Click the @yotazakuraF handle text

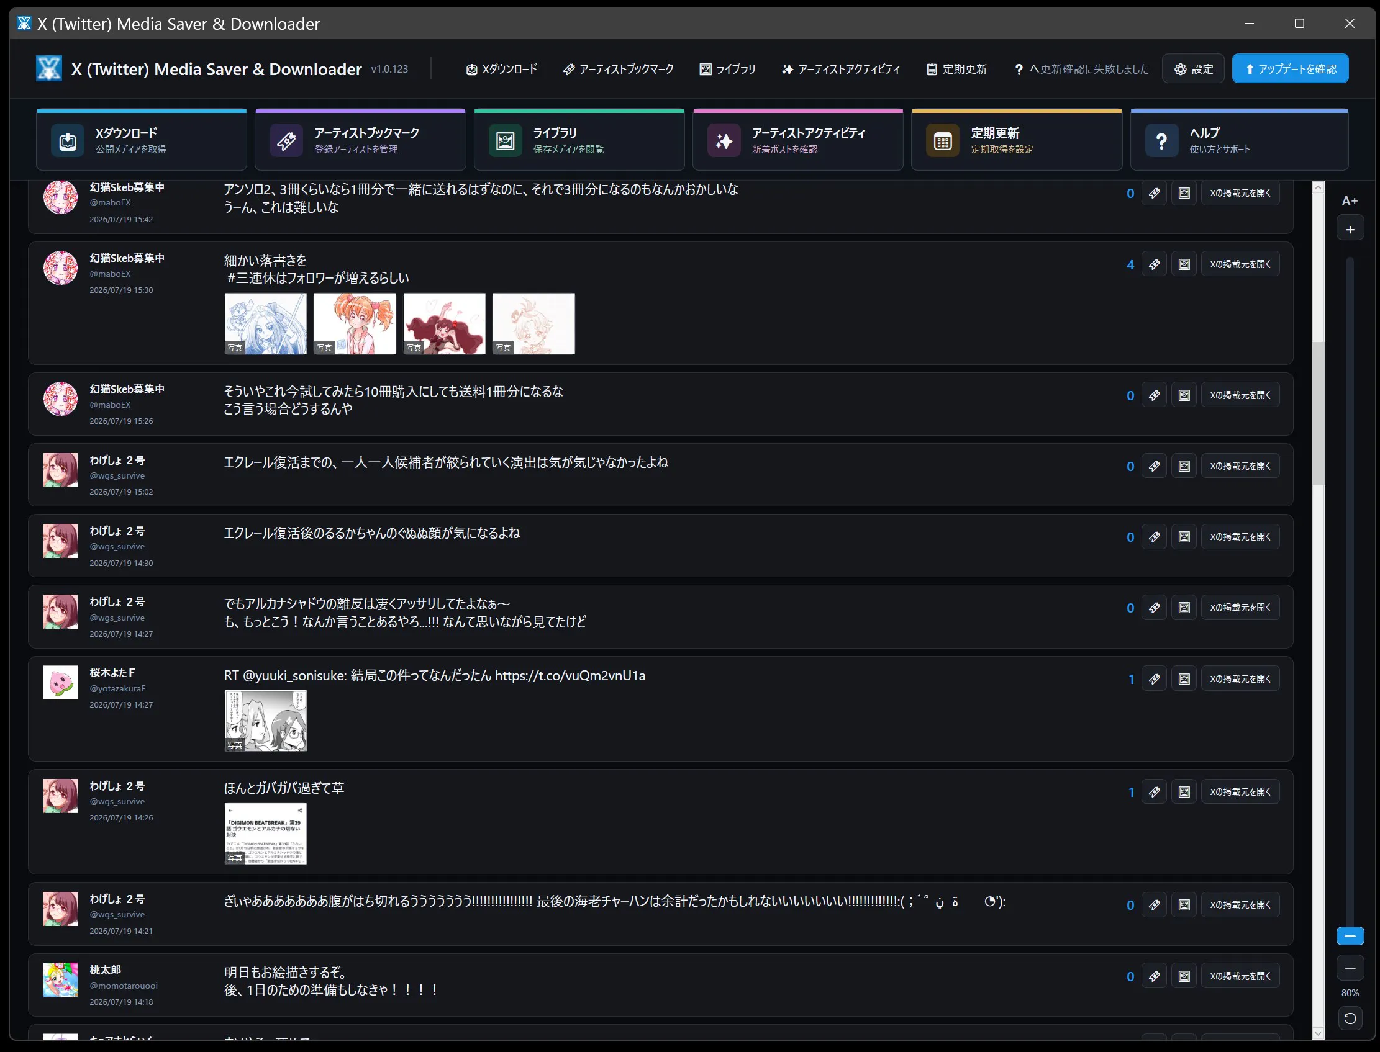[117, 688]
